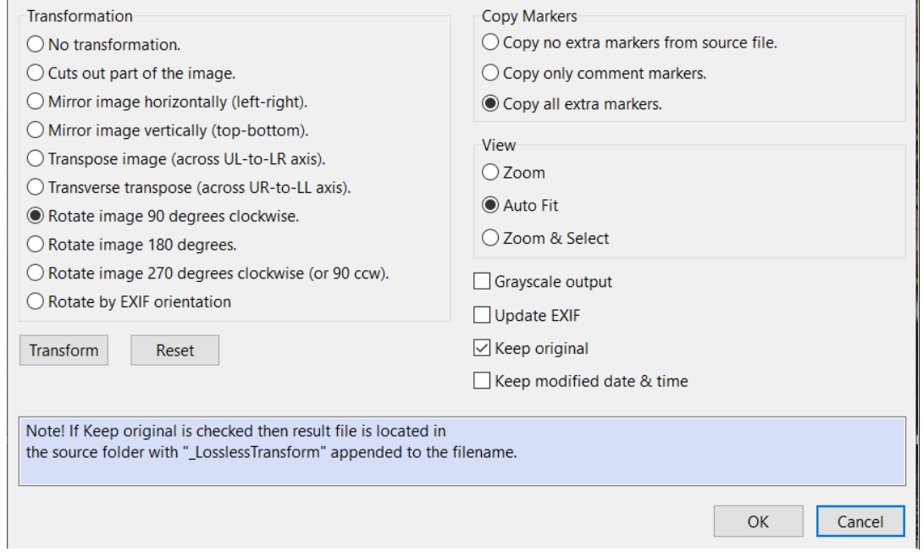Choose Cuts out part of the image

tap(36, 73)
